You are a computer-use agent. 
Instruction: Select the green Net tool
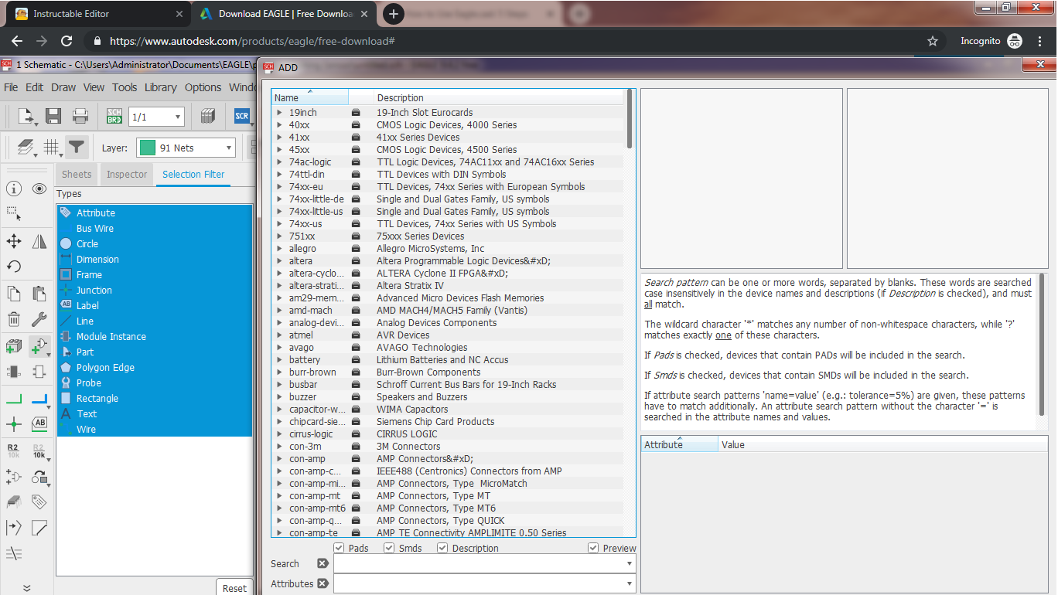(14, 399)
